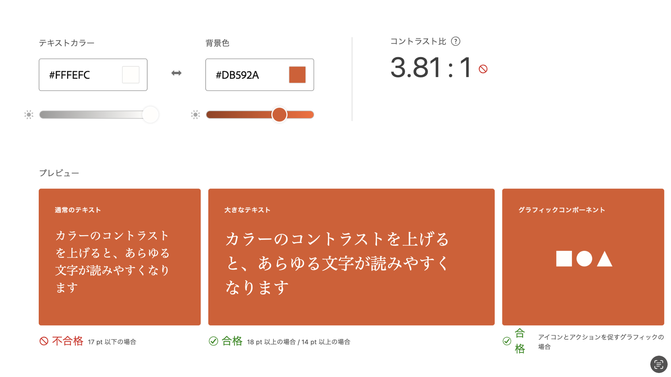Click the red fail icon beside 3.81 : 1

point(483,69)
